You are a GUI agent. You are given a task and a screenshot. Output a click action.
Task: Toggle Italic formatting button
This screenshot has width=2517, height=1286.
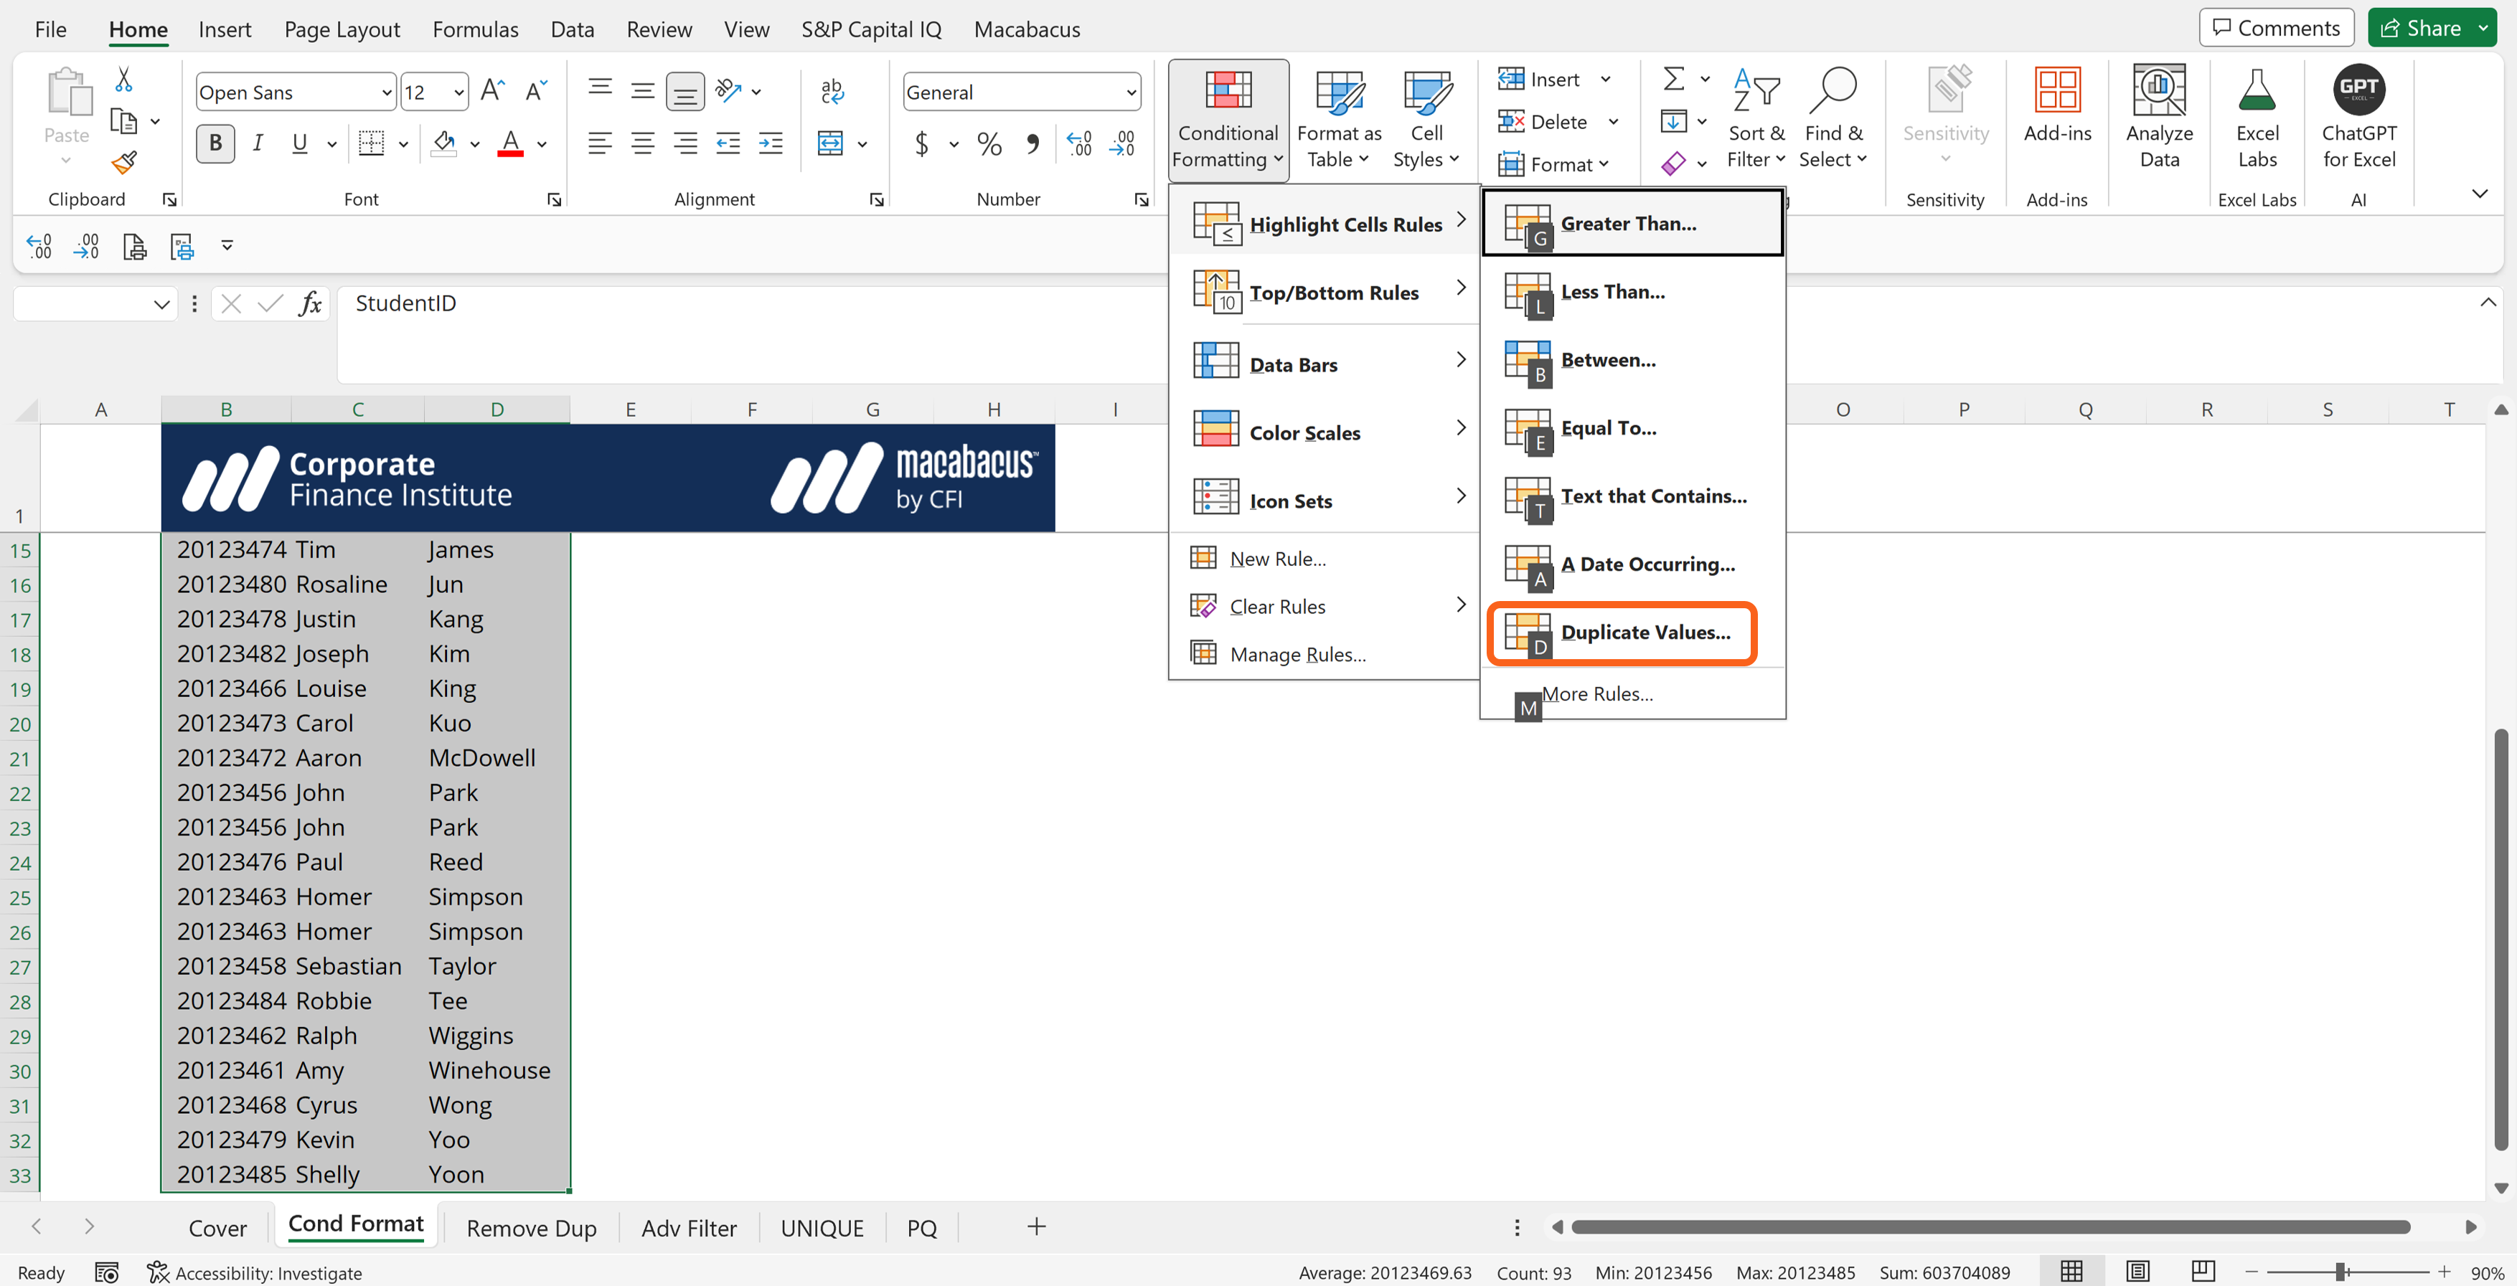(258, 144)
